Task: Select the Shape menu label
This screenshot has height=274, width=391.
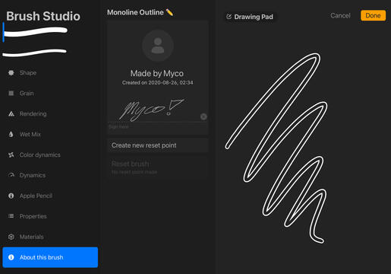Action: [28, 73]
